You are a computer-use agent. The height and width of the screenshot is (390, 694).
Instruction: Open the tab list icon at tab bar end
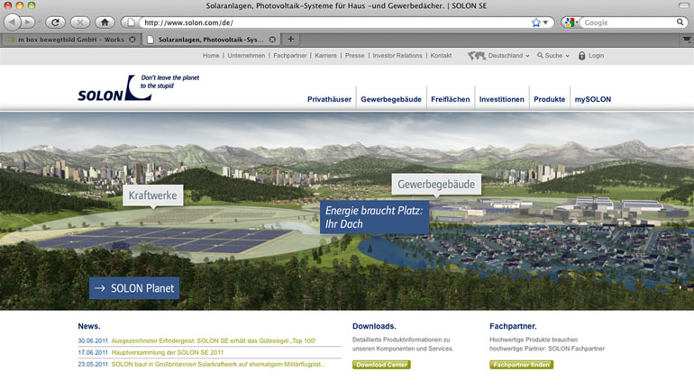tap(687, 40)
